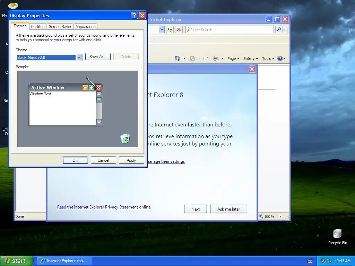Click OK in Display Properties
This screenshot has height=266, width=355.
click(x=75, y=160)
